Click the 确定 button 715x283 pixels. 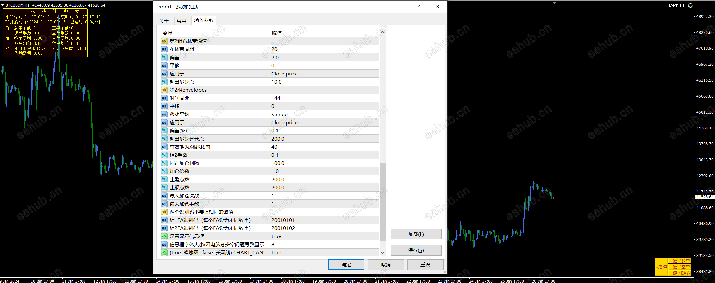pos(346,265)
